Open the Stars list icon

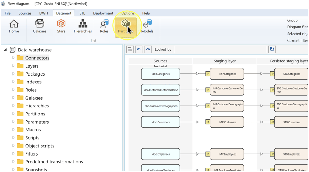(x=61, y=26)
